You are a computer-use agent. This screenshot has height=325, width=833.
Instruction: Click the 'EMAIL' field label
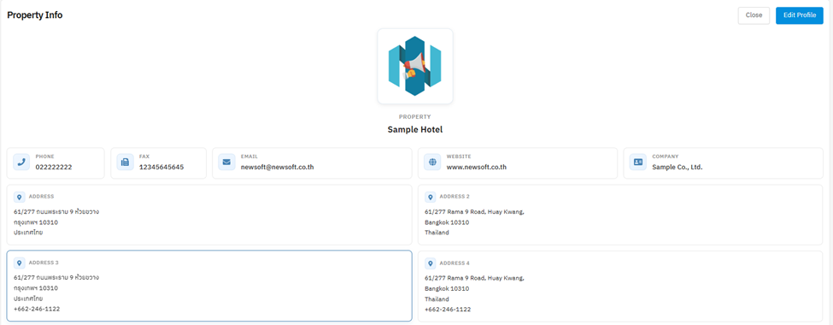coord(249,157)
